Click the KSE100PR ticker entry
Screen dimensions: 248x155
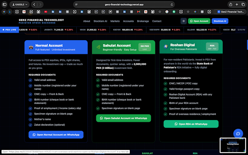tap(165, 30)
